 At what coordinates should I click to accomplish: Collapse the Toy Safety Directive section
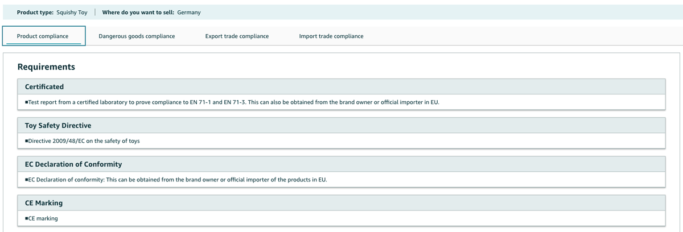[x=58, y=126]
